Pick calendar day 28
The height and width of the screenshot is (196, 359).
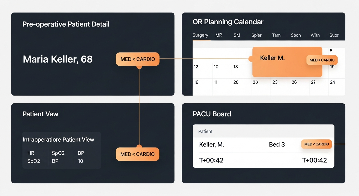241,86
